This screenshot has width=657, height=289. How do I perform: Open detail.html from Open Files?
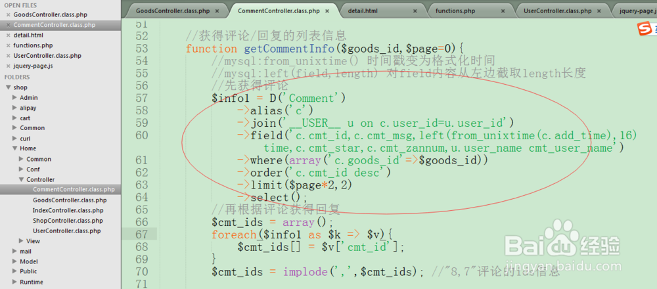click(28, 35)
